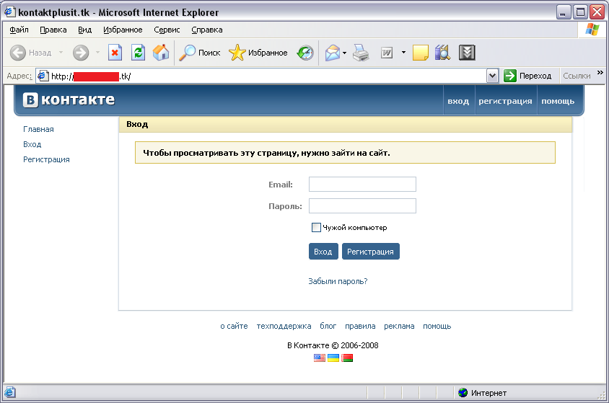Click the Windows flag logo

pyautogui.click(x=592, y=30)
